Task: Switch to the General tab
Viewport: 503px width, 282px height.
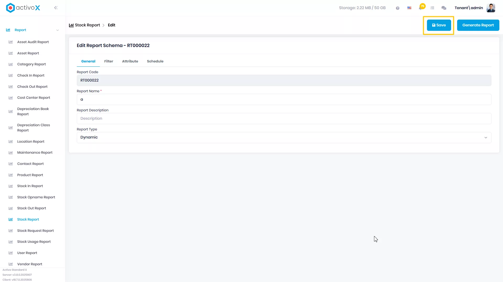Action: click(88, 61)
